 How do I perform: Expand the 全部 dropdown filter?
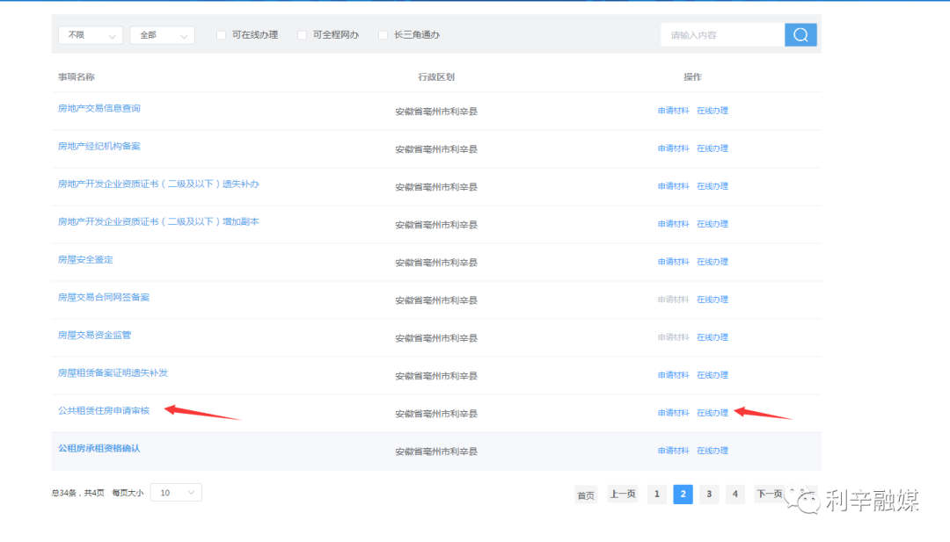(162, 35)
